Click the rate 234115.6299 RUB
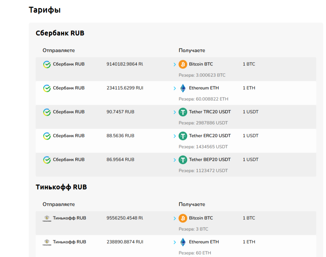The height and width of the screenshot is (257, 326). 125,88
